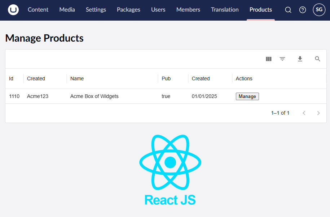This screenshot has height=217, width=330.
Task: Open the Translation section
Action: 225,10
